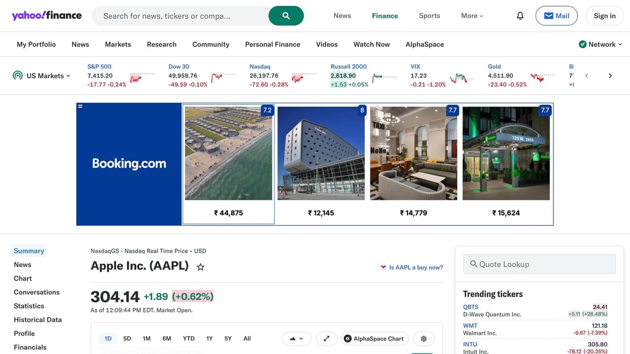The width and height of the screenshot is (630, 354).
Task: Expand the chart to full screen
Action: [x=326, y=339]
